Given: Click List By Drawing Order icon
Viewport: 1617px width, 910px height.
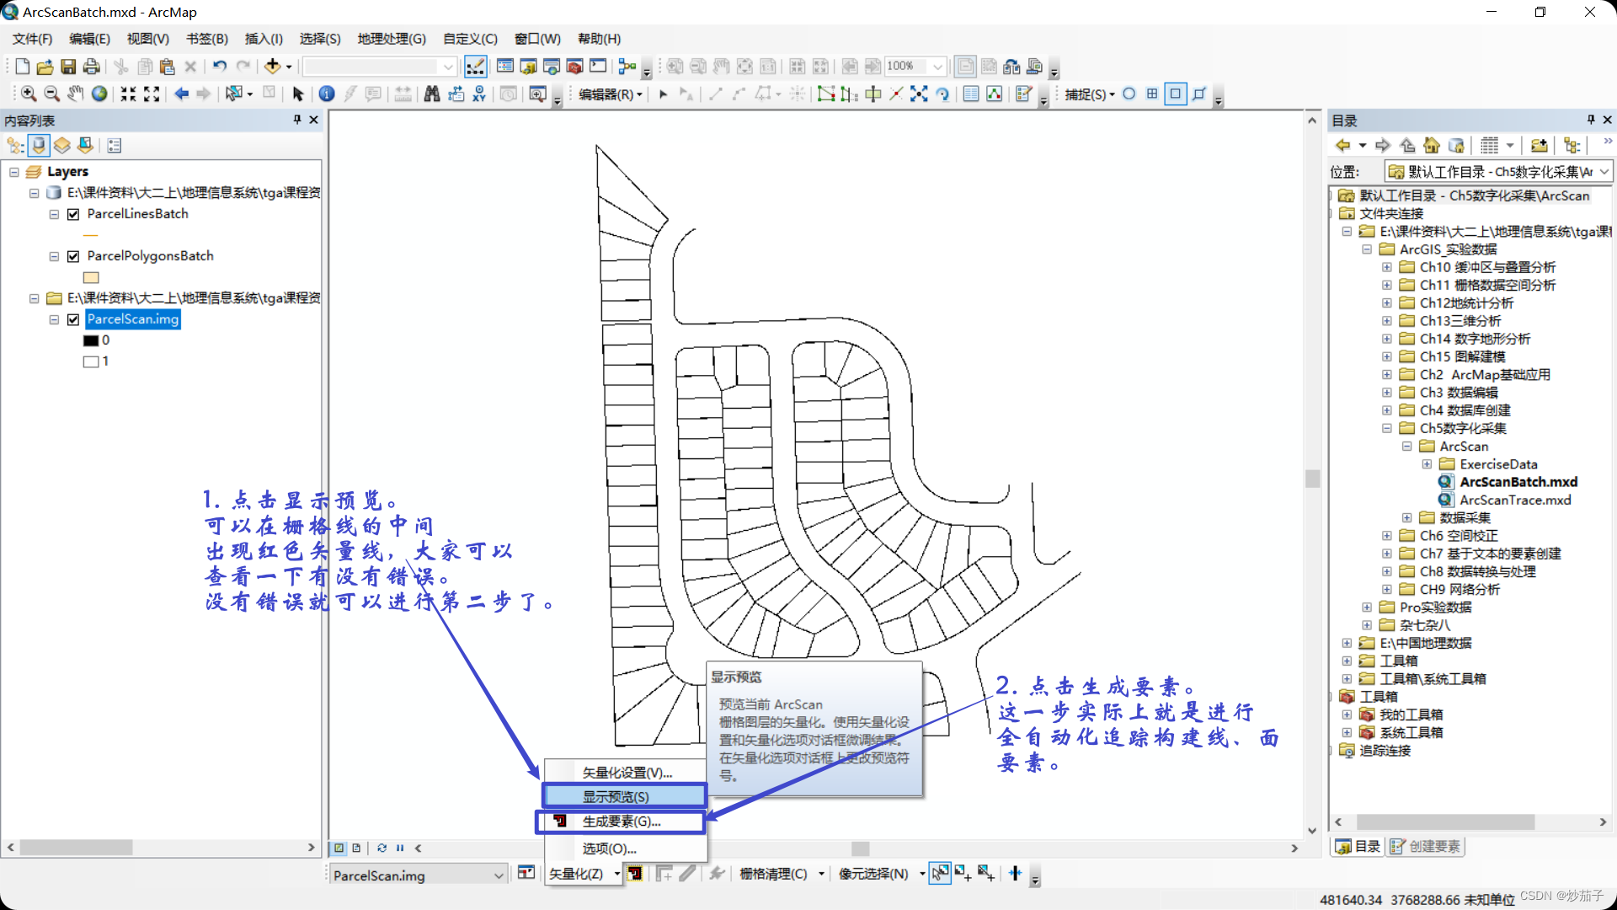Looking at the screenshot, I should (x=16, y=145).
